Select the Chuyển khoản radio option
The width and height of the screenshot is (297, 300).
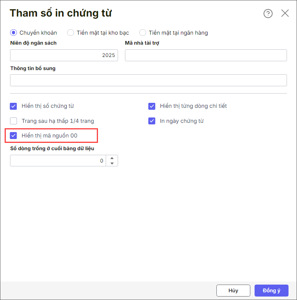[13, 33]
